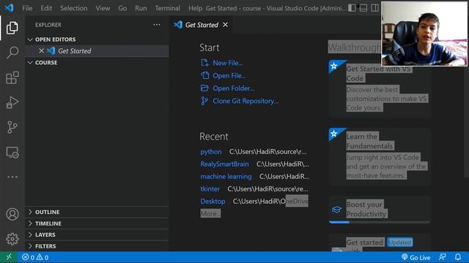Open Get Started with VS Code walkthrough
Screen dimensions: 469x263
pyautogui.click(x=380, y=88)
